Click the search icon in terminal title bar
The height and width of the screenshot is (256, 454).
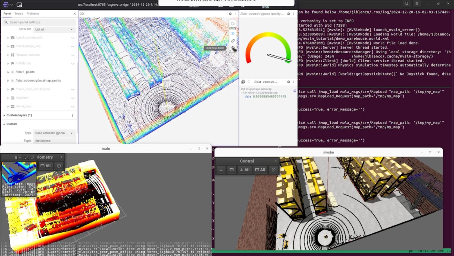tap(406, 4)
